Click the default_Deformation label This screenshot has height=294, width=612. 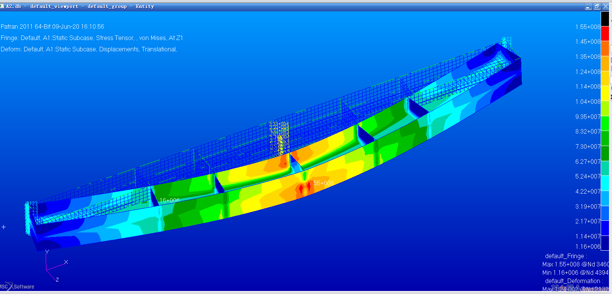(574, 281)
